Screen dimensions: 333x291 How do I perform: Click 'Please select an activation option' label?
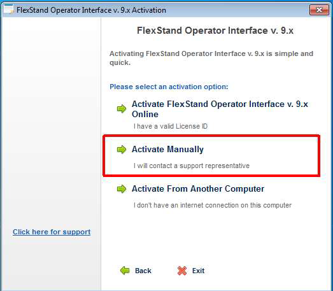click(169, 87)
